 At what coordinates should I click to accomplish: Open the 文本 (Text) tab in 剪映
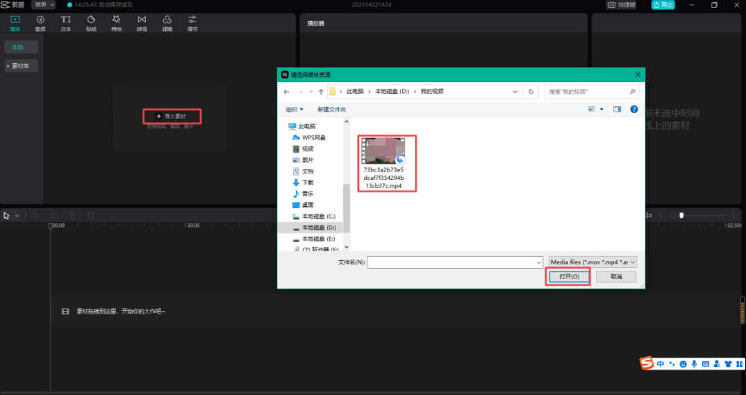pyautogui.click(x=66, y=24)
